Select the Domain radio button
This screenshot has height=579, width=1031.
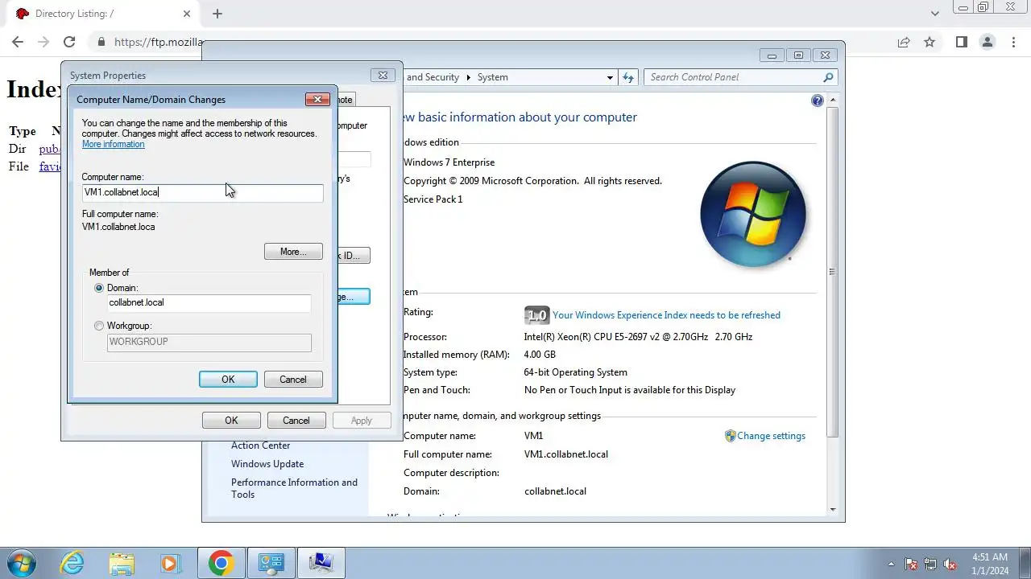99,288
